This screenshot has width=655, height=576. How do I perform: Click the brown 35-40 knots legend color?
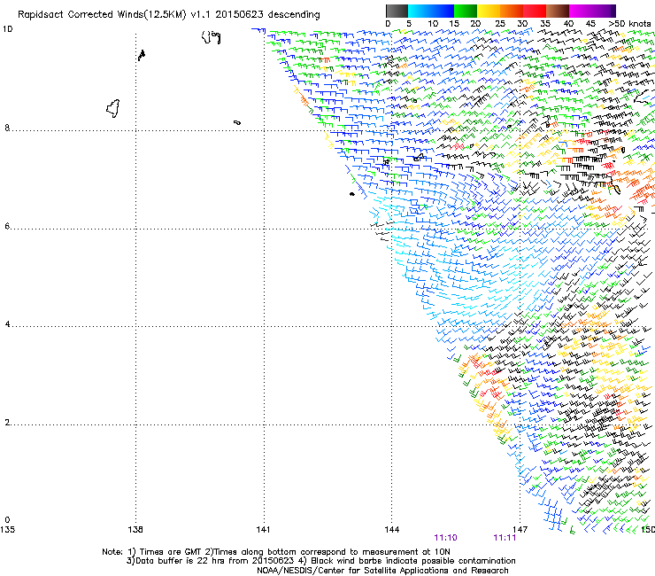click(558, 11)
